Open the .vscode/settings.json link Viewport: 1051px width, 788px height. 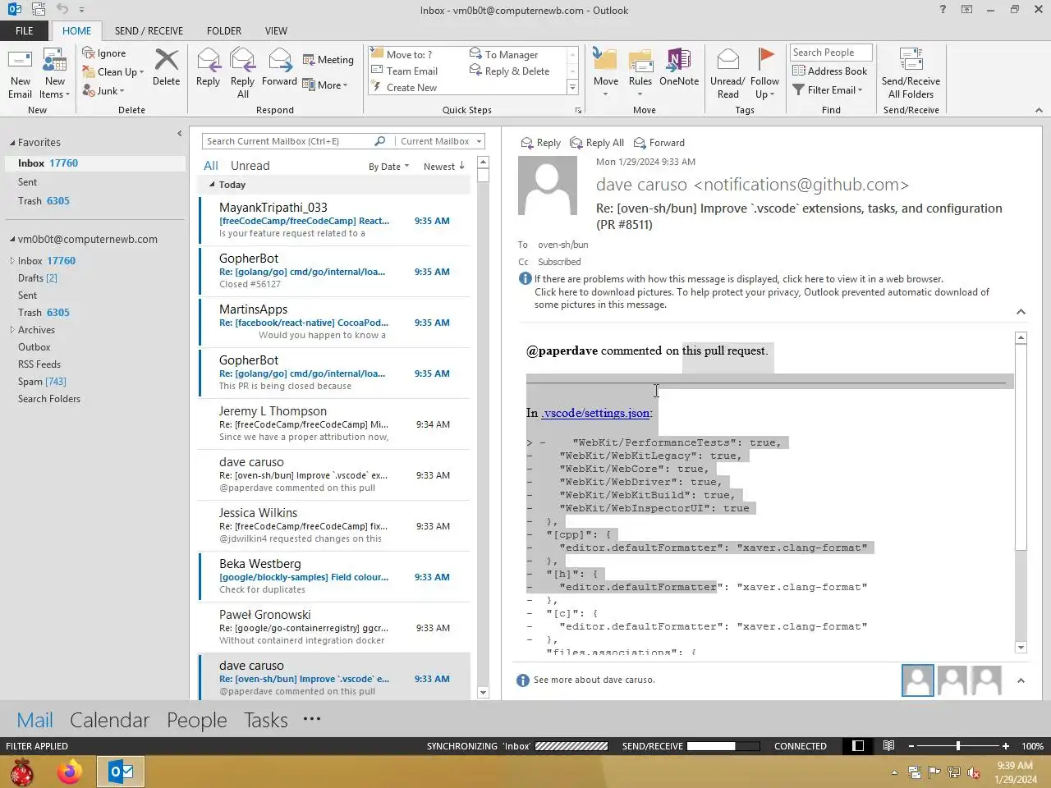coord(596,413)
